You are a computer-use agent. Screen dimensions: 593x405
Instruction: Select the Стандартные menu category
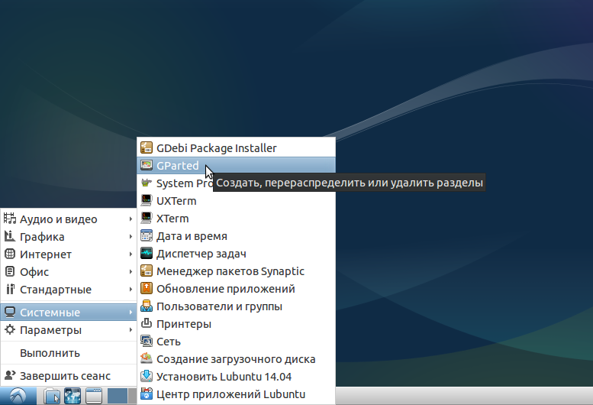[x=69, y=290]
